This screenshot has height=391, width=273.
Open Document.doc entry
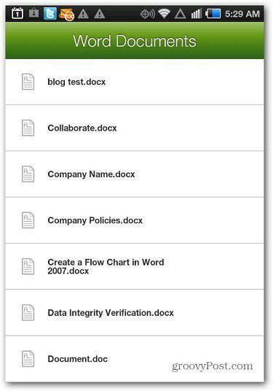[x=135, y=359]
